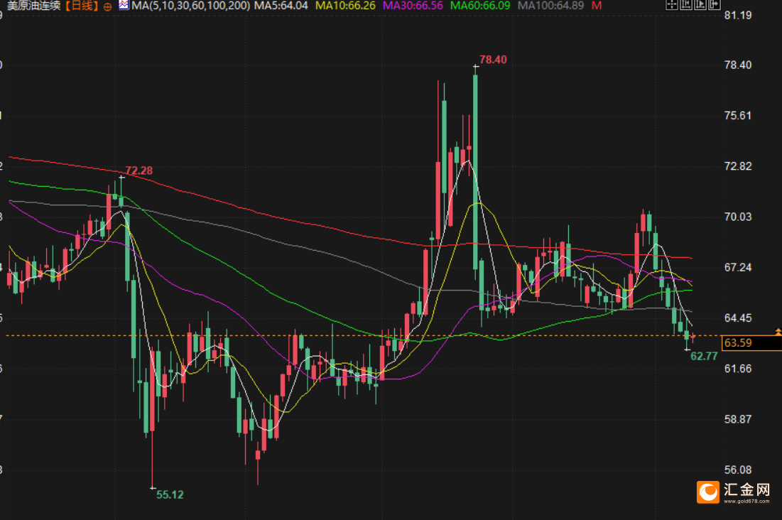Click the 61.66 price axis label
The width and height of the screenshot is (782, 520).
point(738,369)
